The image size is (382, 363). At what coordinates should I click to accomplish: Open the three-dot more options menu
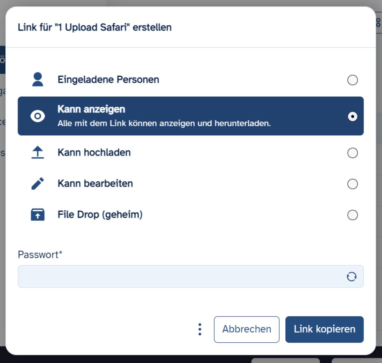click(x=200, y=329)
